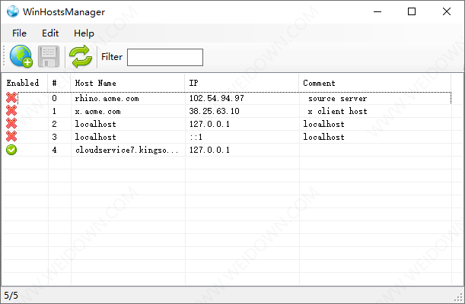465x304 pixels.
Task: Maximize the WinHostsManager window
Action: [x=412, y=11]
